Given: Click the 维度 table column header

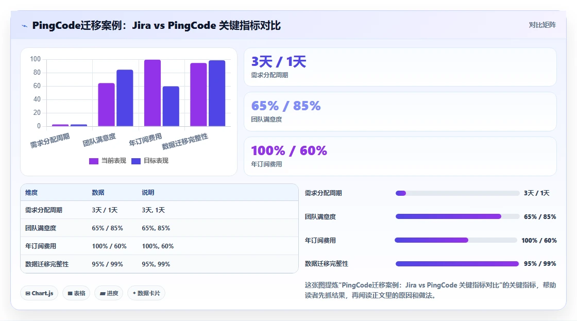Looking at the screenshot, I should [x=31, y=193].
